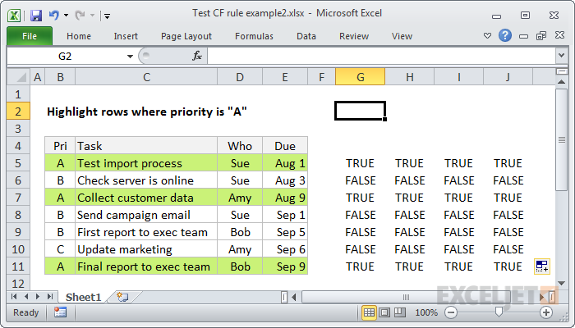Click the Zoom In plus button
This screenshot has height=328, width=575.
[545, 312]
